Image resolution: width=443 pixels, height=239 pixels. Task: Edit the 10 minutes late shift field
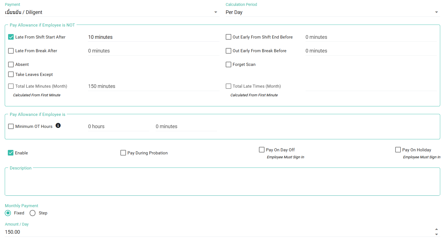[154, 37]
